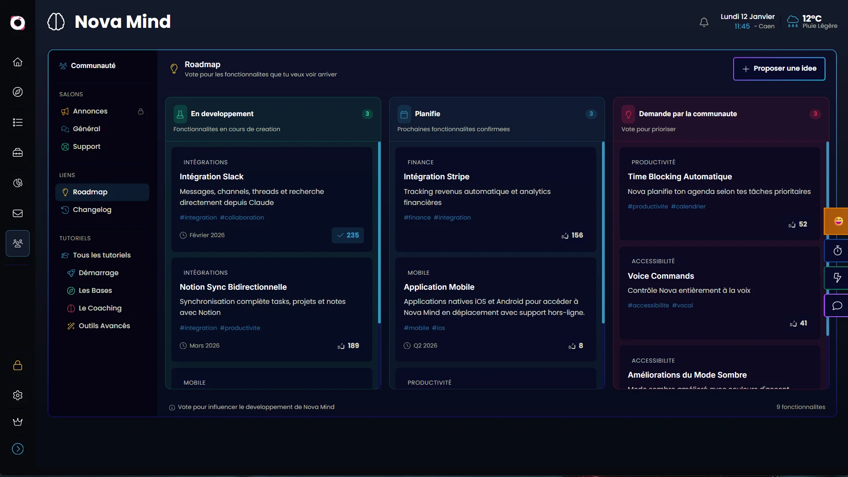Viewport: 848px width, 477px height.
Task: Toggle vote on Intégration Slack (235)
Action: [x=348, y=235]
